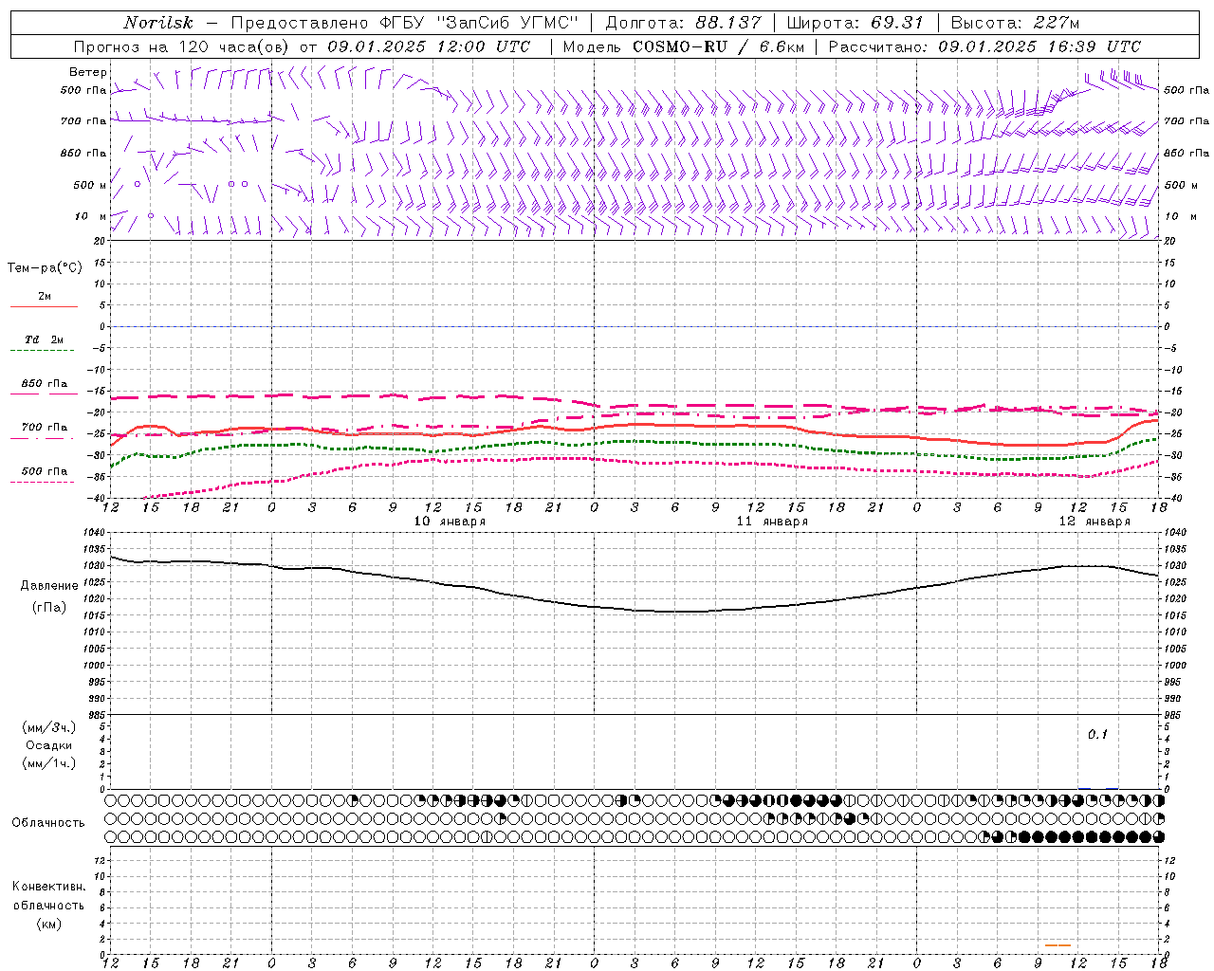The width and height of the screenshot is (1214, 971).
Task: Click the 'Конвективн.' convective cloud label
Action: pyautogui.click(x=48, y=887)
